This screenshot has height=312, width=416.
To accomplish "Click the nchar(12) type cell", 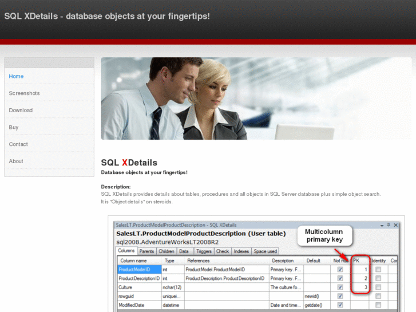I will coord(173,287).
